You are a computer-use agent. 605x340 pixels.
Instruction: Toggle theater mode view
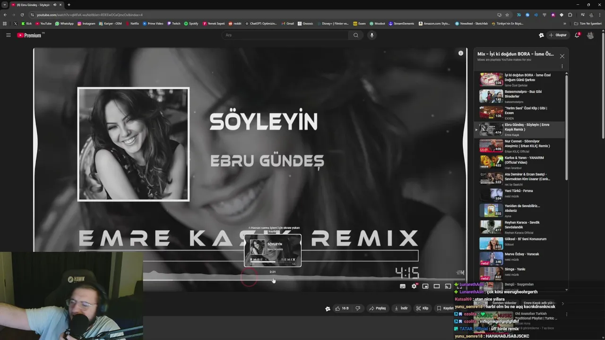click(x=437, y=286)
